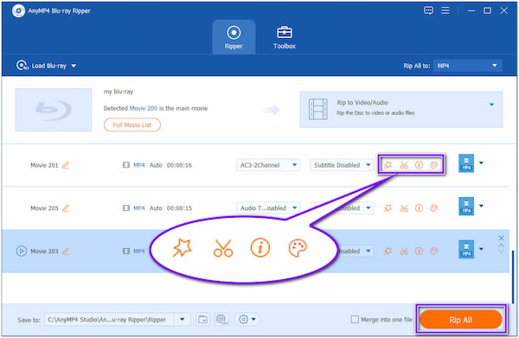Click the Save to path field
This screenshot has width=519, height=338.
[x=109, y=320]
